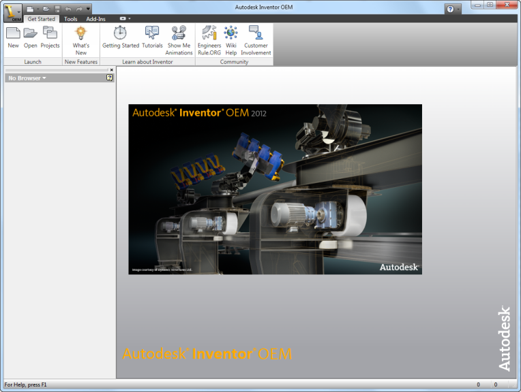Click the quick access Open folder icon
Viewport: 521px width, 392px height.
tap(46, 9)
